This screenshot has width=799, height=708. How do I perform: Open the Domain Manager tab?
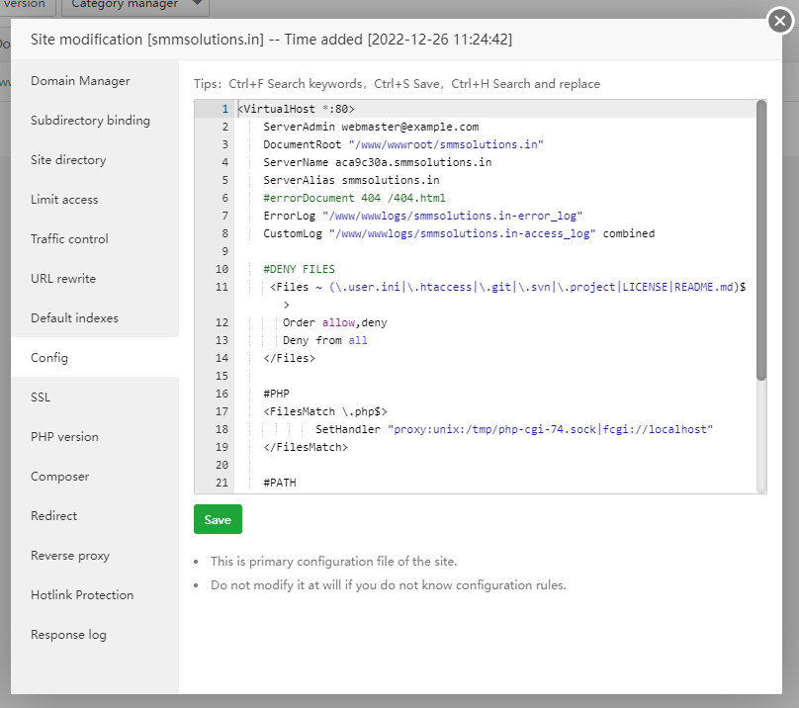[80, 81]
